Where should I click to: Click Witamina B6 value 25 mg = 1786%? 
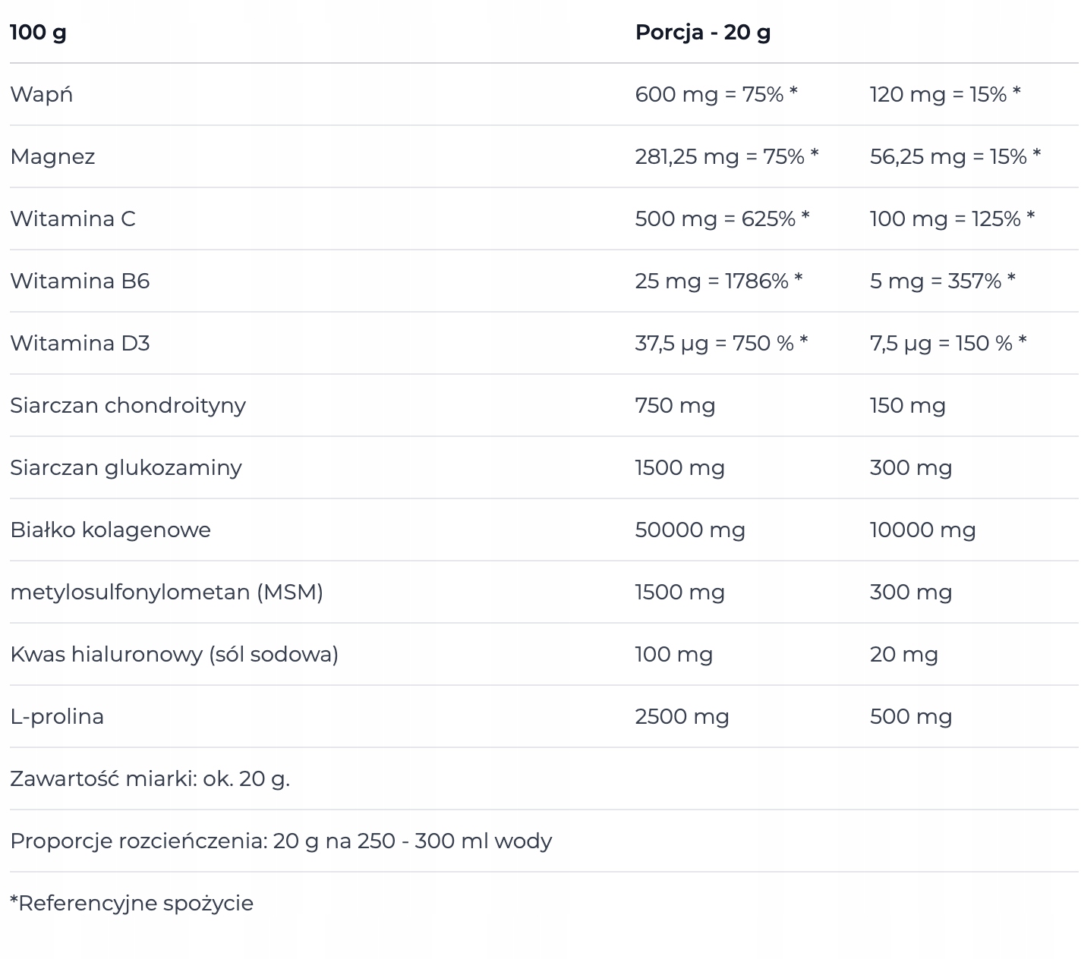point(718,281)
